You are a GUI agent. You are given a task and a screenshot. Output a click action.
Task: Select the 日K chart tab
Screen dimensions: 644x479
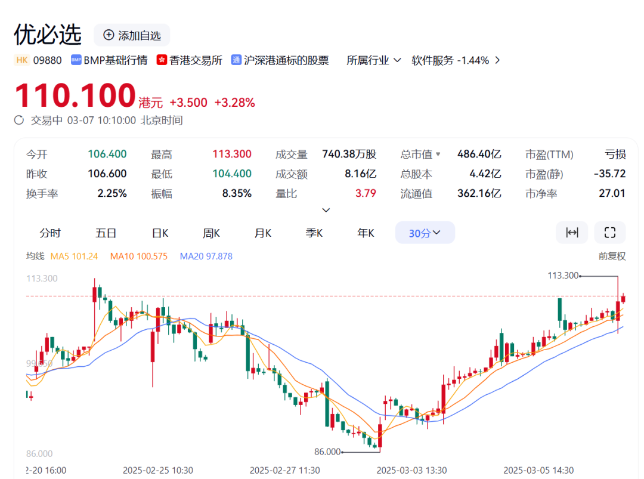160,233
